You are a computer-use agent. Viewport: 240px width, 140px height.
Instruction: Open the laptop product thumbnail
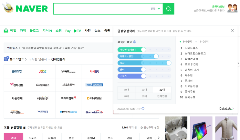pos(201,128)
